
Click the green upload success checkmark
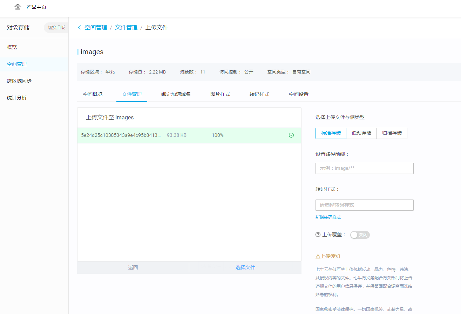(x=291, y=135)
